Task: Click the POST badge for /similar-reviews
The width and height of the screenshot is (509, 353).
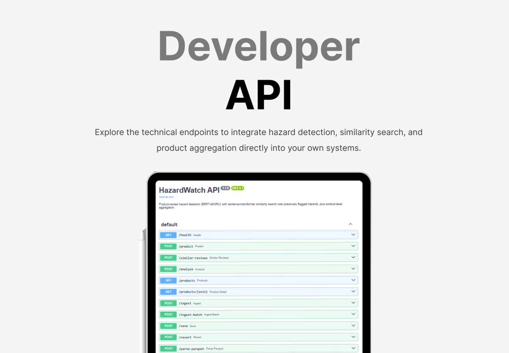Action: (168, 258)
